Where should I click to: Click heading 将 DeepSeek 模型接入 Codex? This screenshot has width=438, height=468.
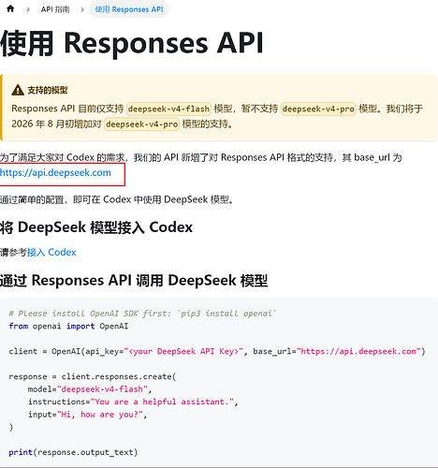[x=96, y=227]
